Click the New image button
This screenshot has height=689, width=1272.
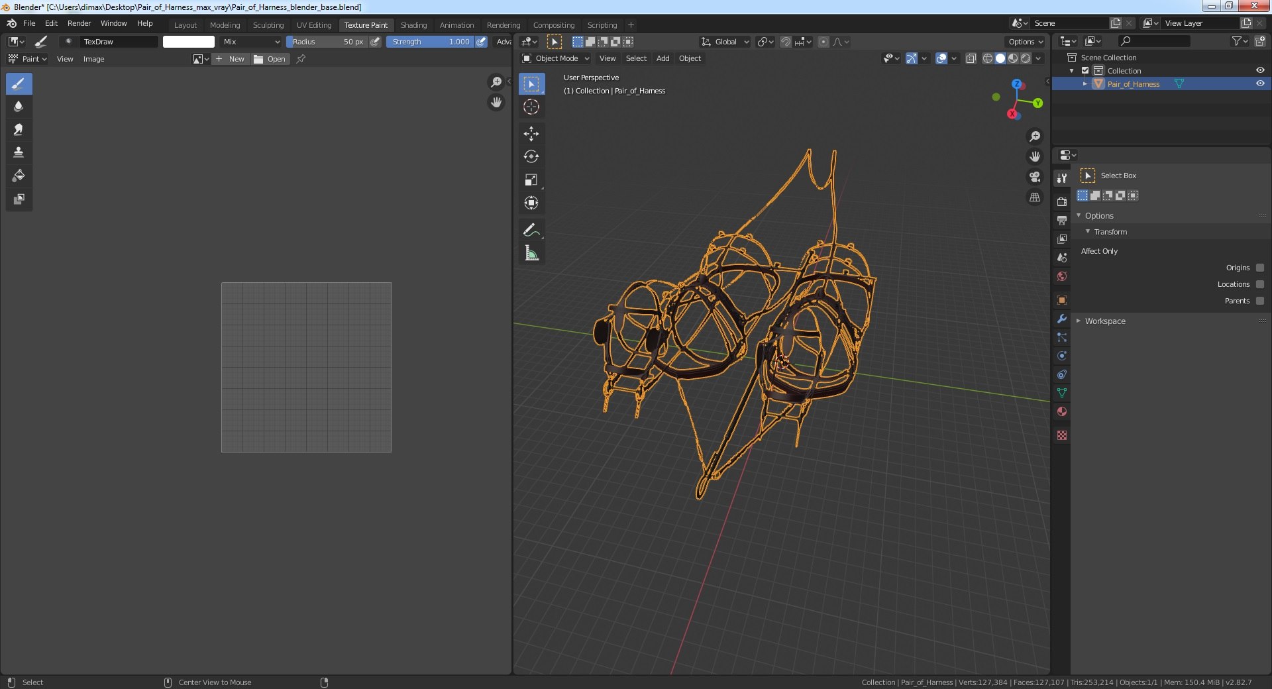(230, 59)
